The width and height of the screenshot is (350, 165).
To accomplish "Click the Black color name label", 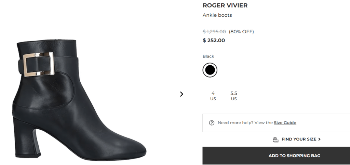I will [x=208, y=56].
